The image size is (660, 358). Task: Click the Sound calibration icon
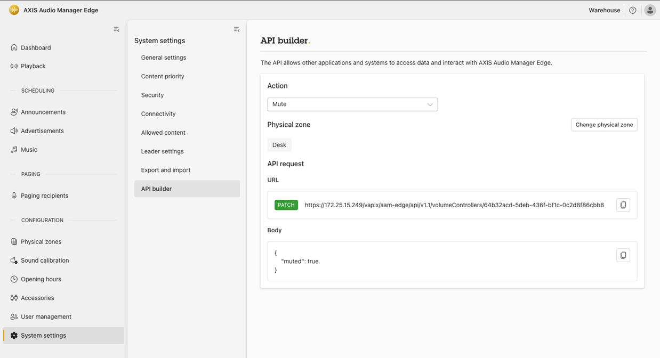tap(14, 261)
